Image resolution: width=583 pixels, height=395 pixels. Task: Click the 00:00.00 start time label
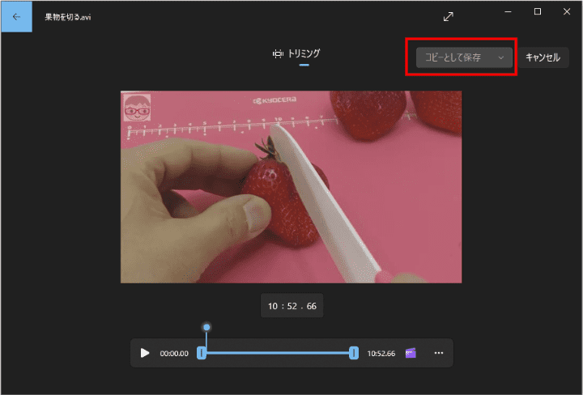(x=174, y=354)
